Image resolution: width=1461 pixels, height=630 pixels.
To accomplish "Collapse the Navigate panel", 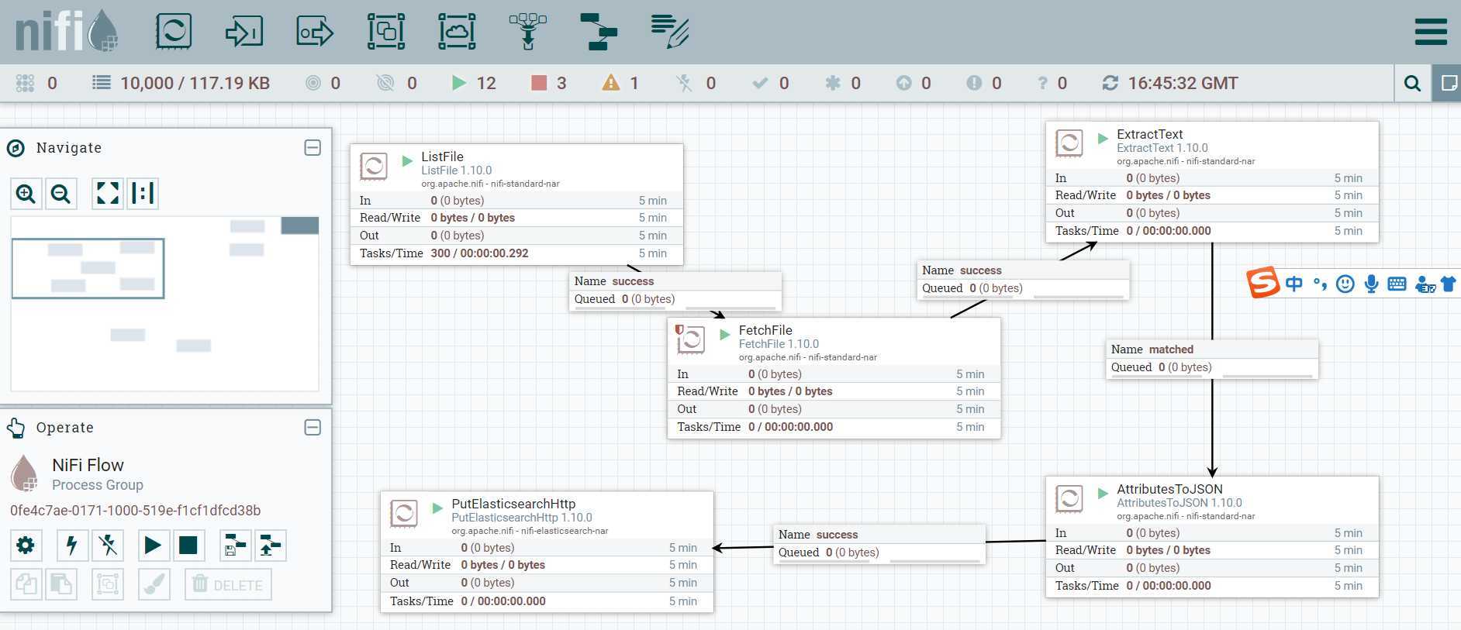I will pos(313,147).
